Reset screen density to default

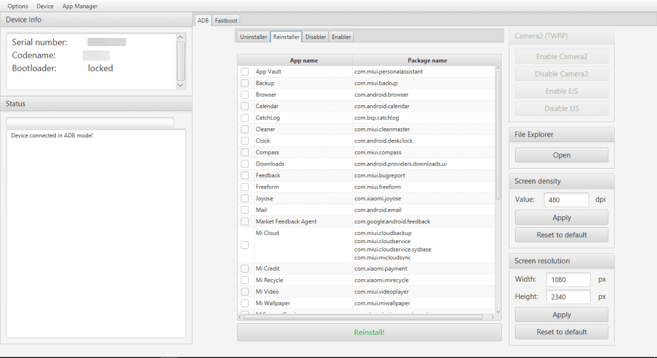(x=561, y=235)
